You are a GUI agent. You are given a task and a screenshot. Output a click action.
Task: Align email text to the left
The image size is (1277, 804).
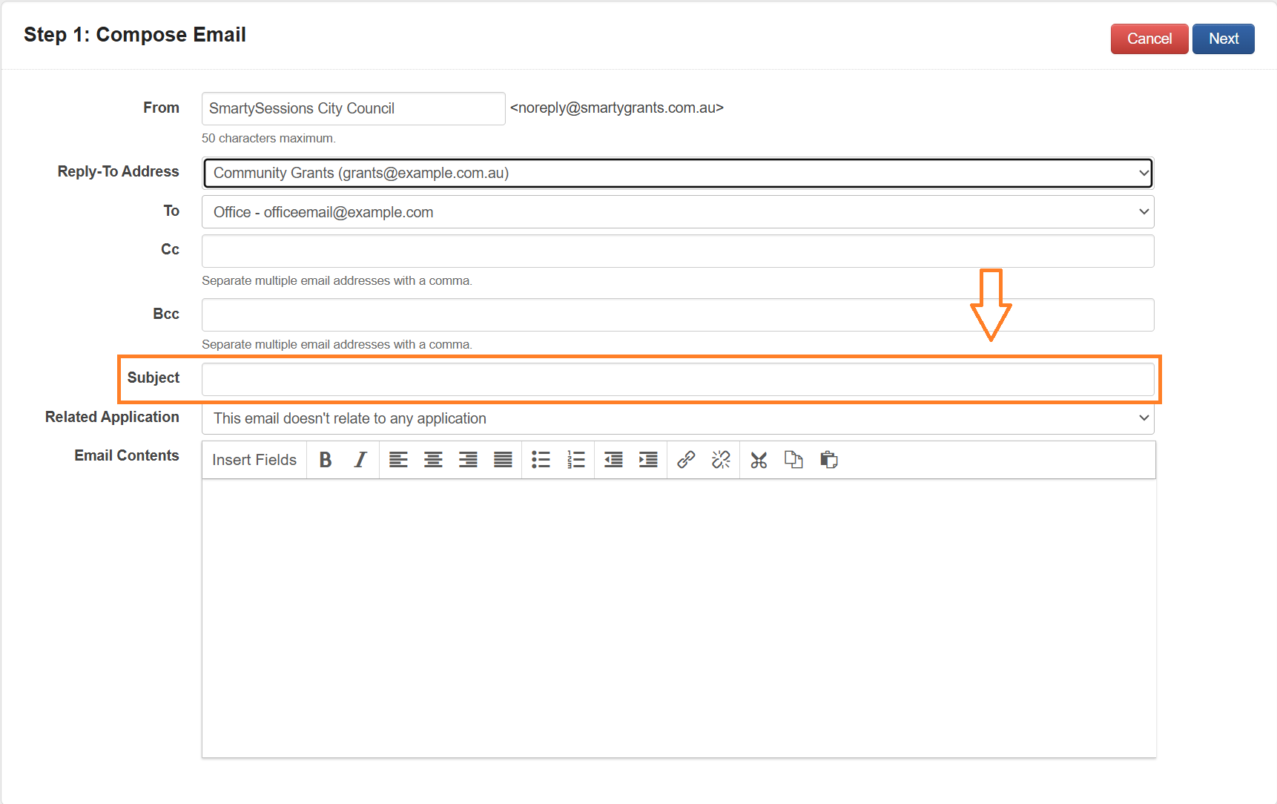pos(398,460)
